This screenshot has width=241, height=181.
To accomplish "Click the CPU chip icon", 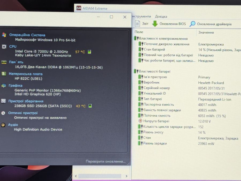I will (x=4, y=46).
